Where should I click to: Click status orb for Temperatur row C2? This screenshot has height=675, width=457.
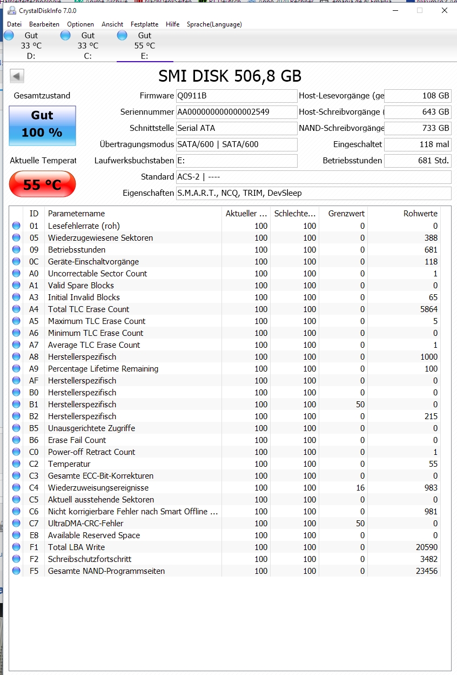(x=16, y=464)
